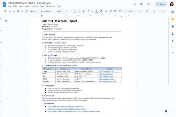Open the Hyundai website link
This screenshot has height=117, width=176.
pyautogui.click(x=107, y=82)
